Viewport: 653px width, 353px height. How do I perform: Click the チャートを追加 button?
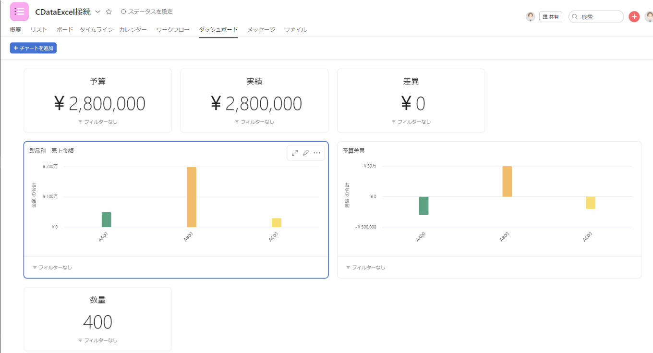click(x=33, y=48)
